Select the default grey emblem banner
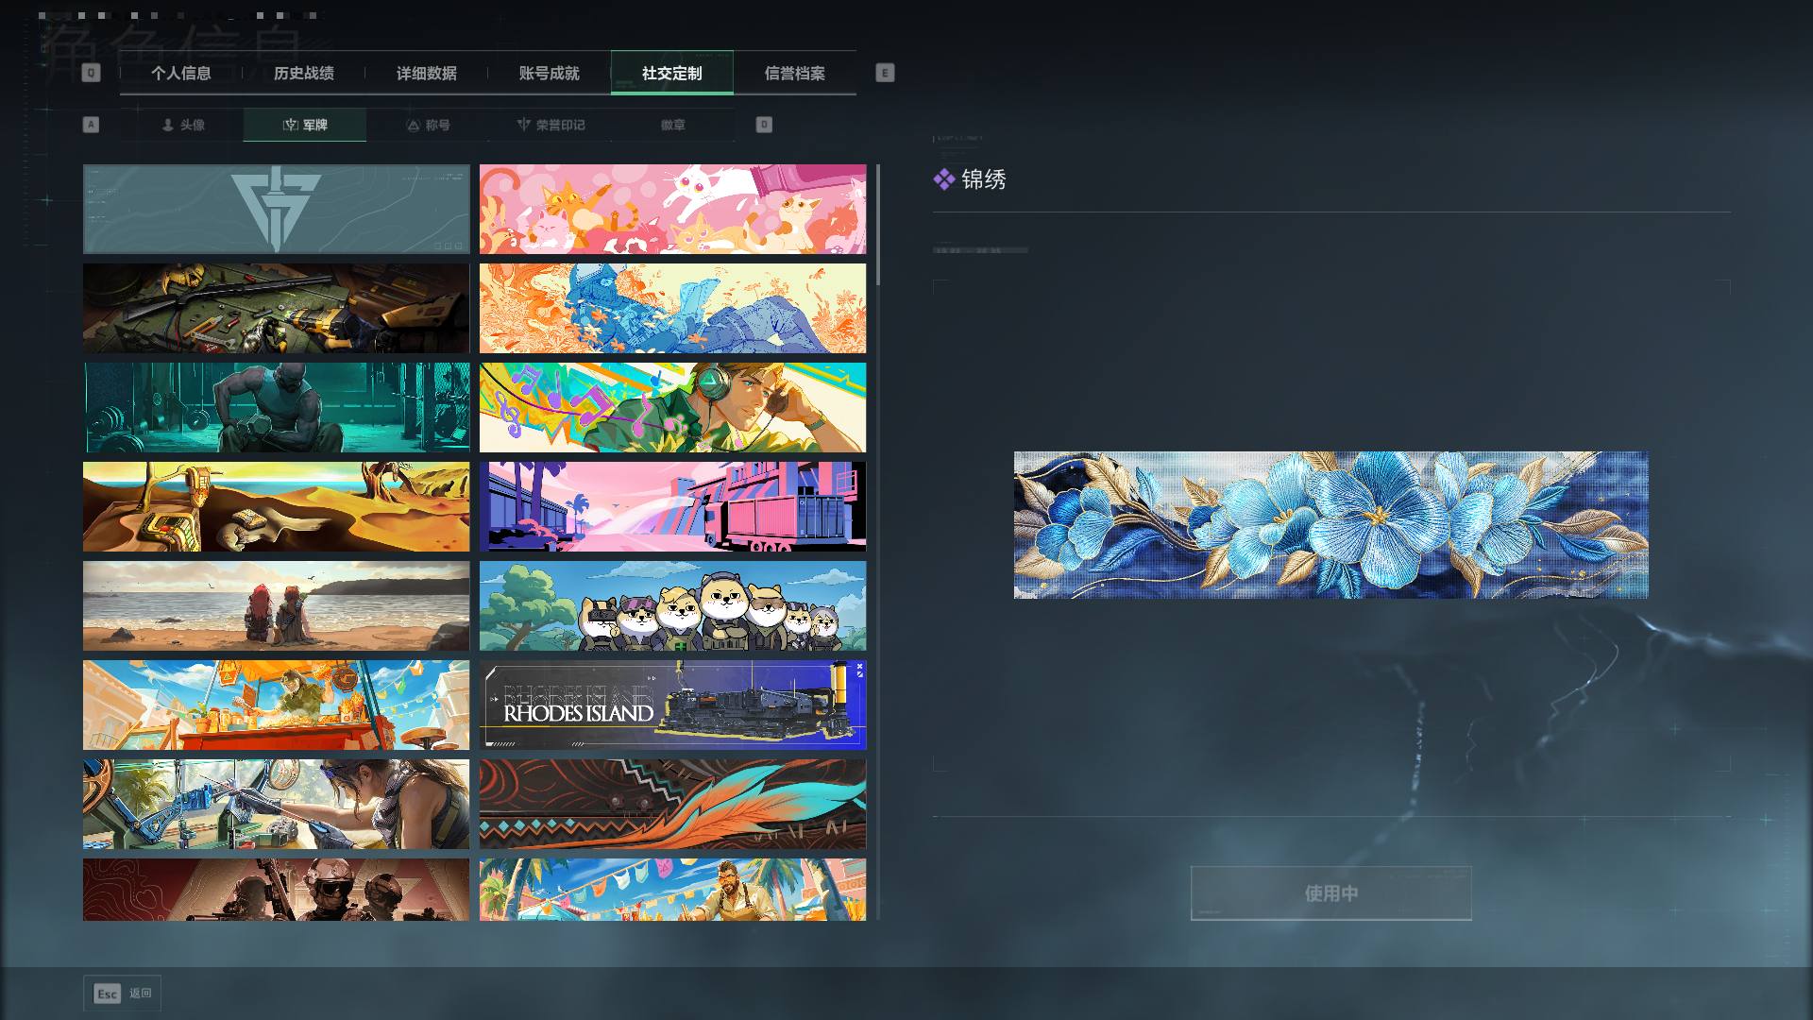Viewport: 1813px width, 1020px height. (276, 209)
